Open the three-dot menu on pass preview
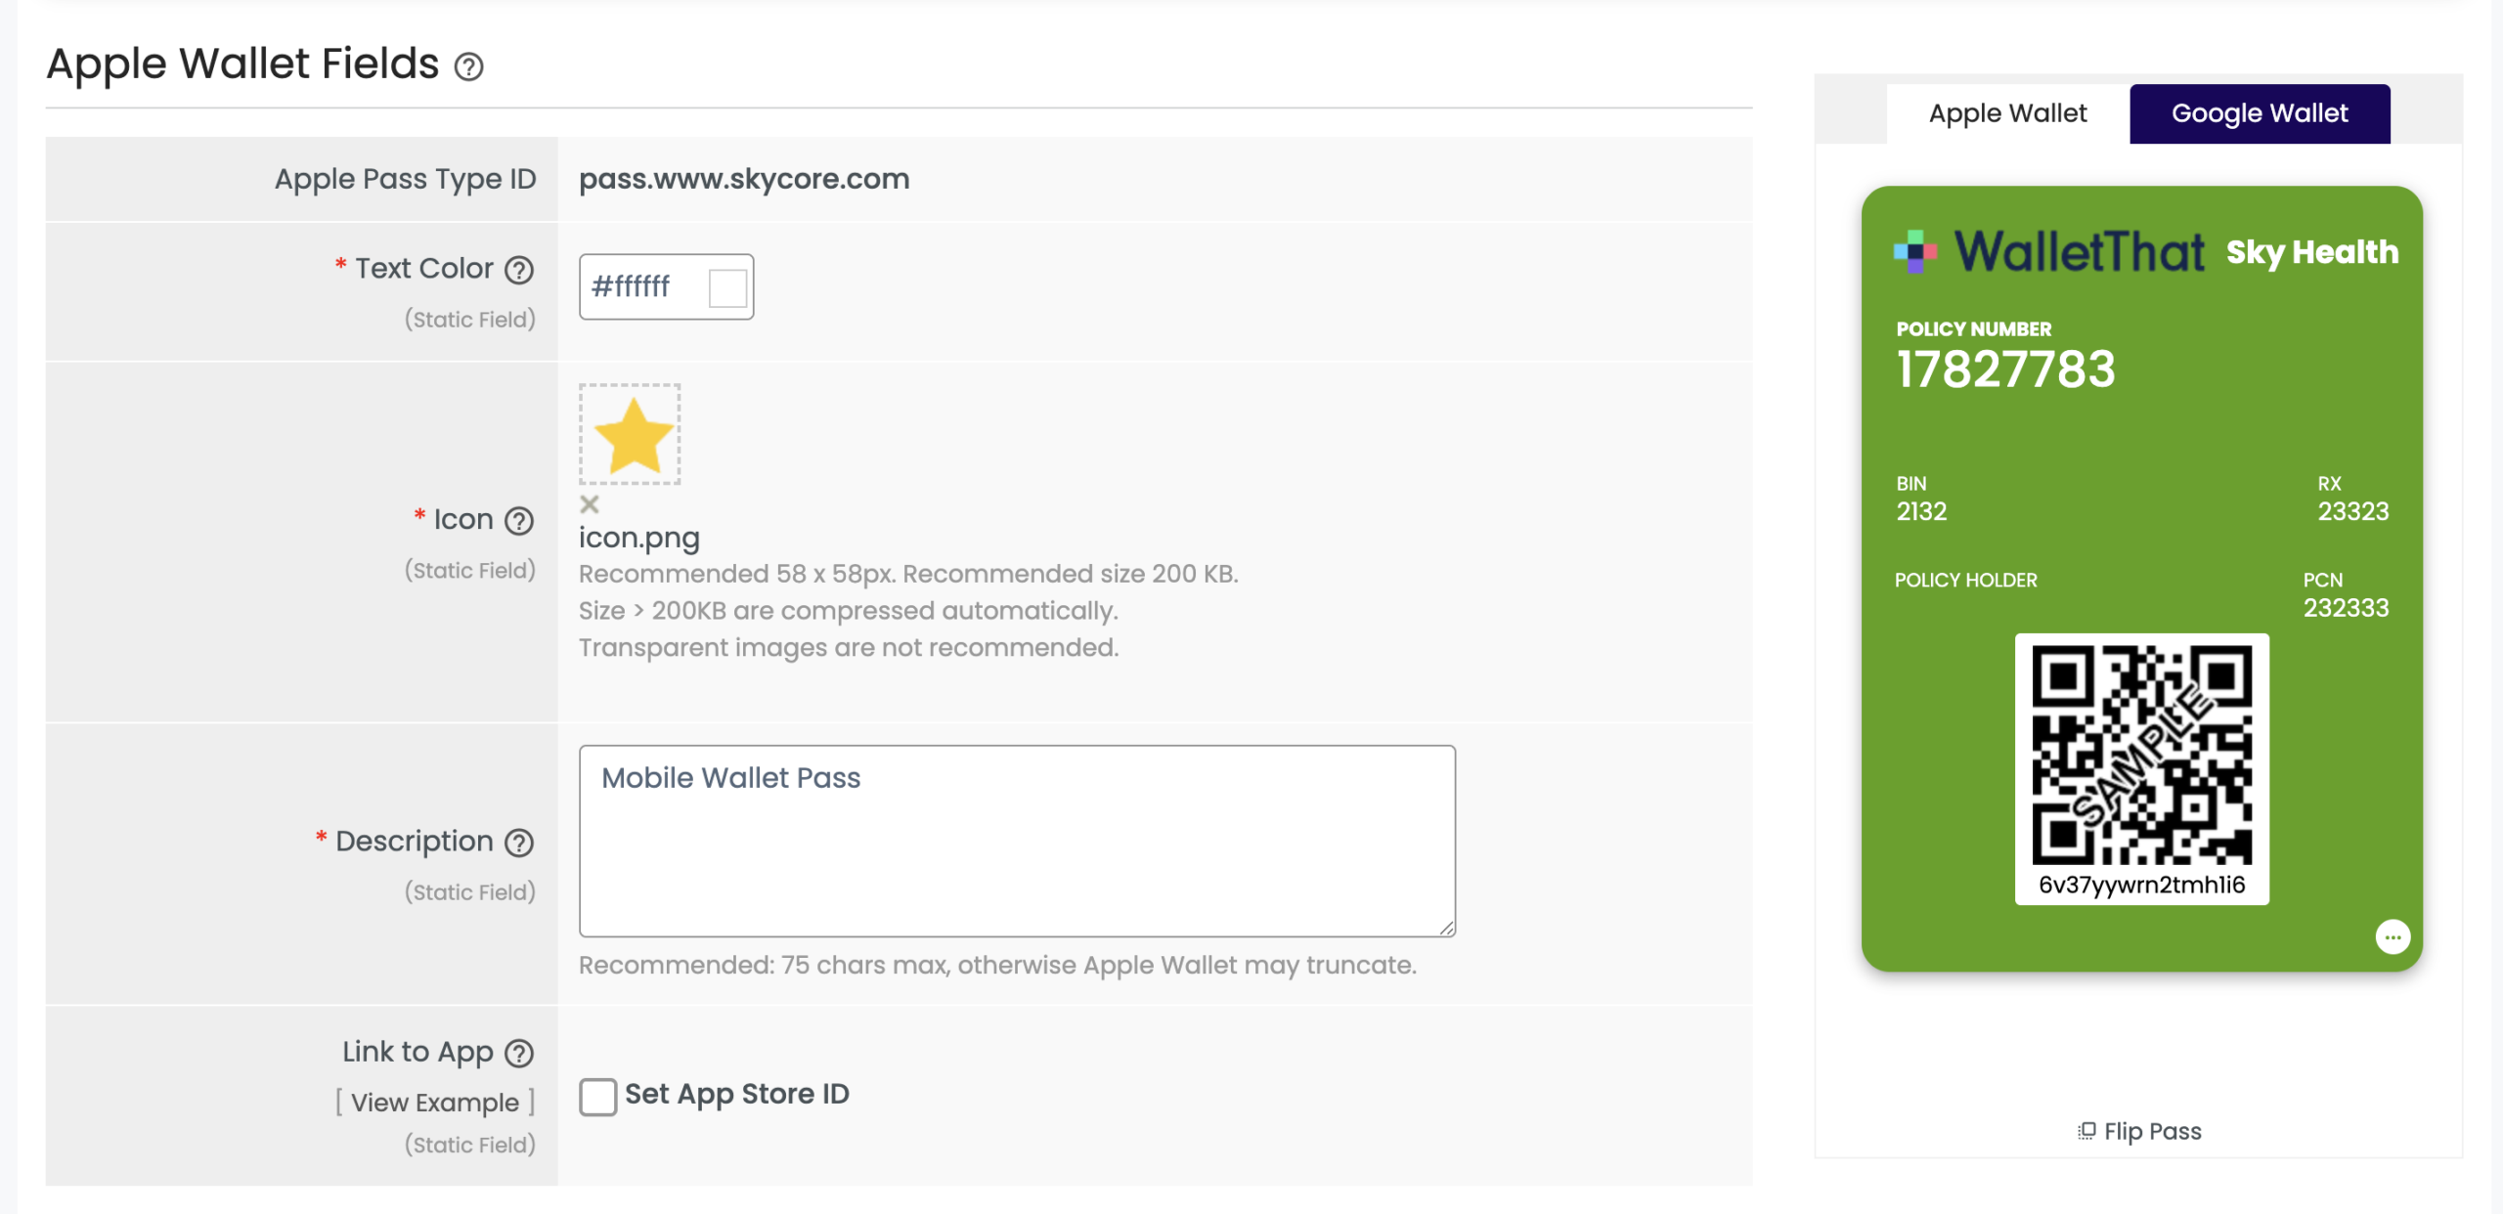 tap(2393, 936)
